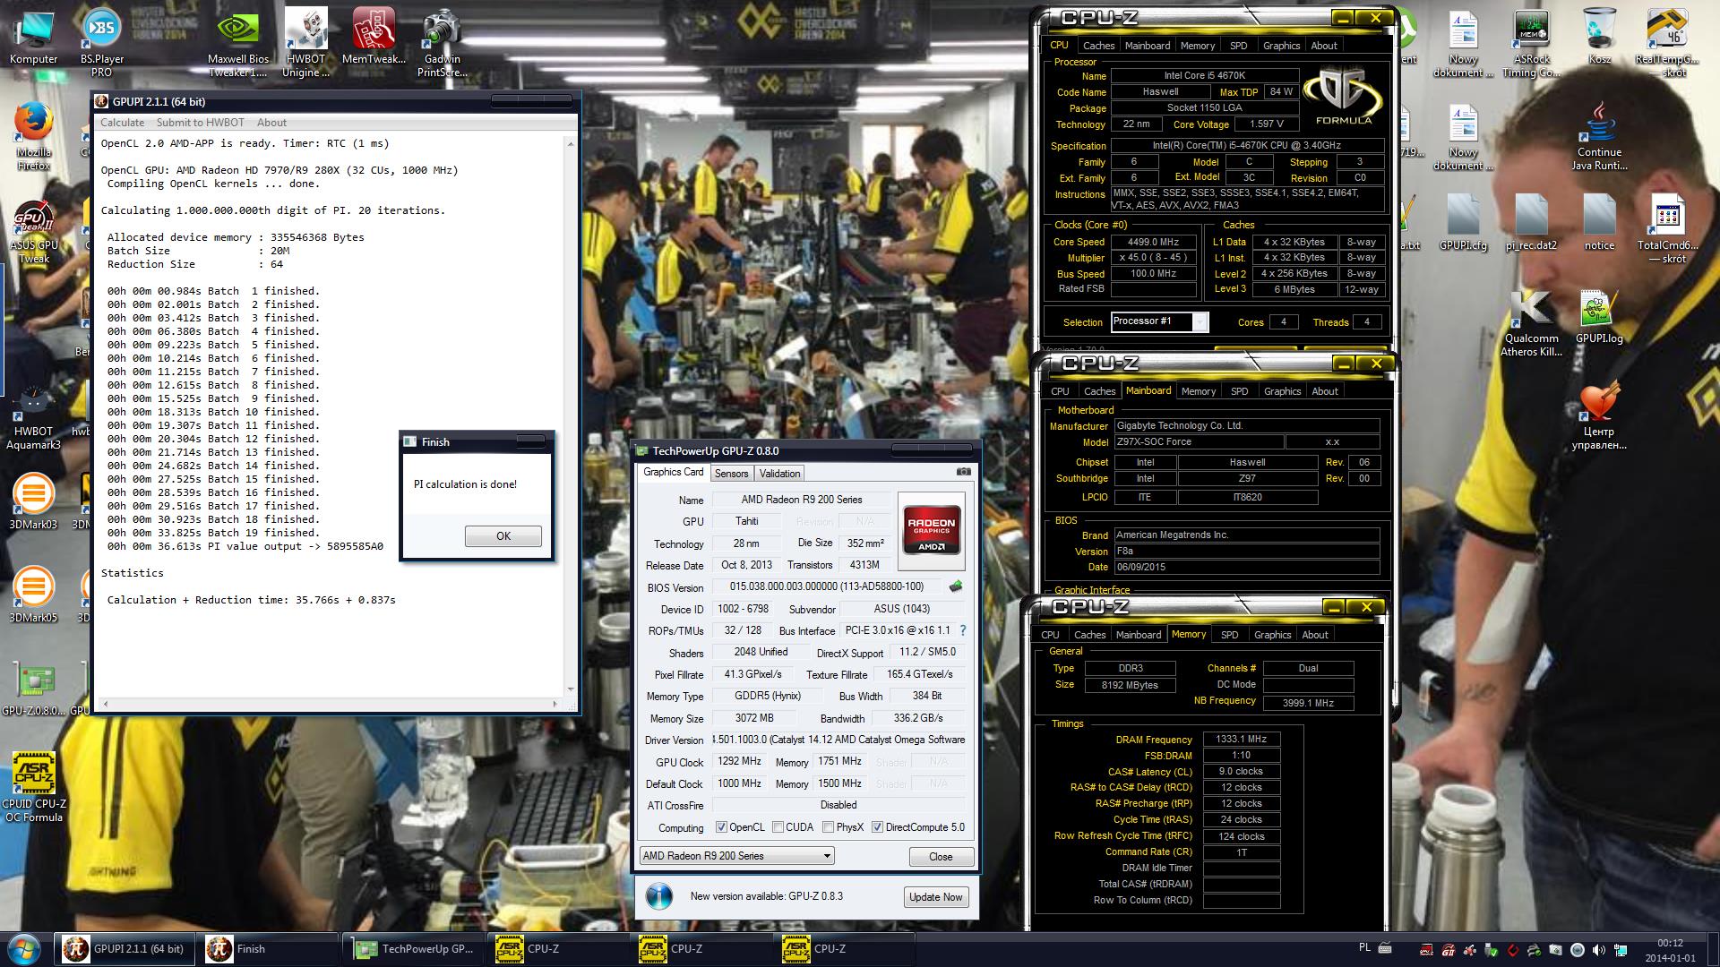Toggle the PhysX checkbox in GPU-Z
Viewport: 1720px width, 967px height.
tap(828, 827)
